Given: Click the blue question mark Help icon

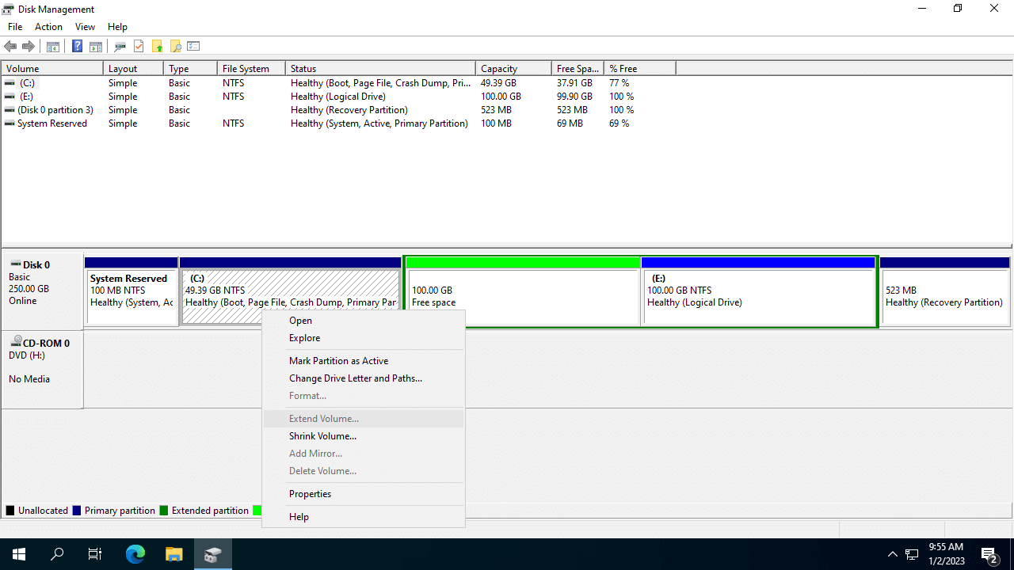Looking at the screenshot, I should (77, 47).
